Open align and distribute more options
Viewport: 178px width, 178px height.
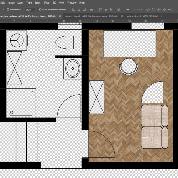(127, 10)
